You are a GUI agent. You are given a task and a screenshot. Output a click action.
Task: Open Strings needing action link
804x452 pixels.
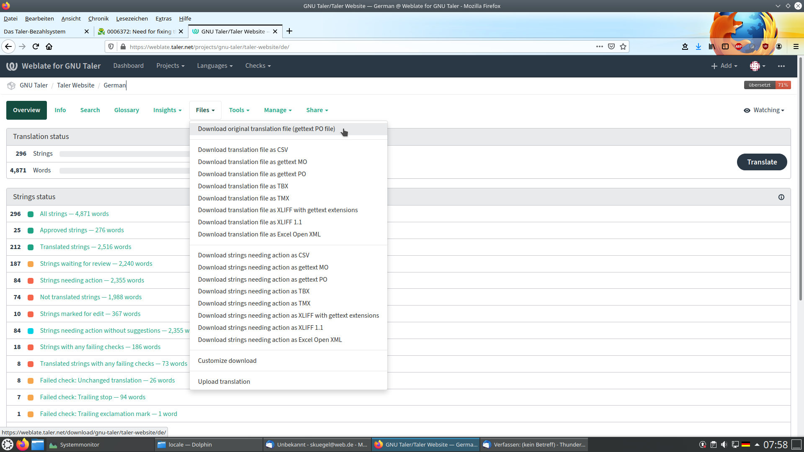[92, 280]
